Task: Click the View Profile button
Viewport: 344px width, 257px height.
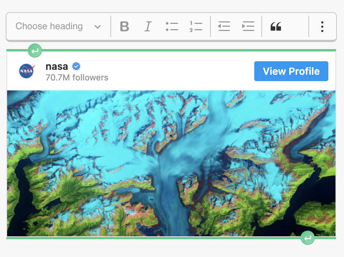Action: 291,71
